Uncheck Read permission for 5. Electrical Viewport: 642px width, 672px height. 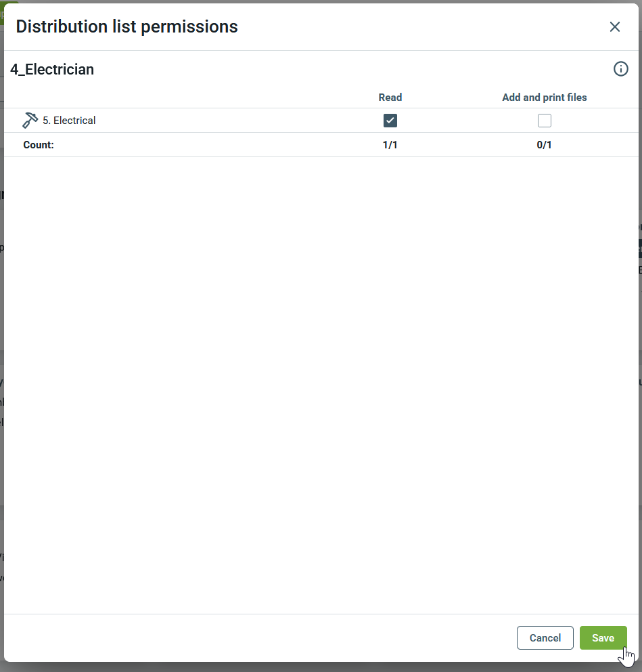[390, 121]
